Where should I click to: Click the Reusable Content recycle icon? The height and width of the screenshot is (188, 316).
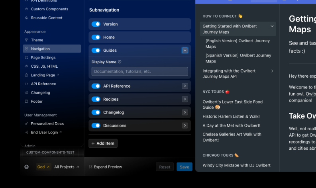[x=26, y=18]
